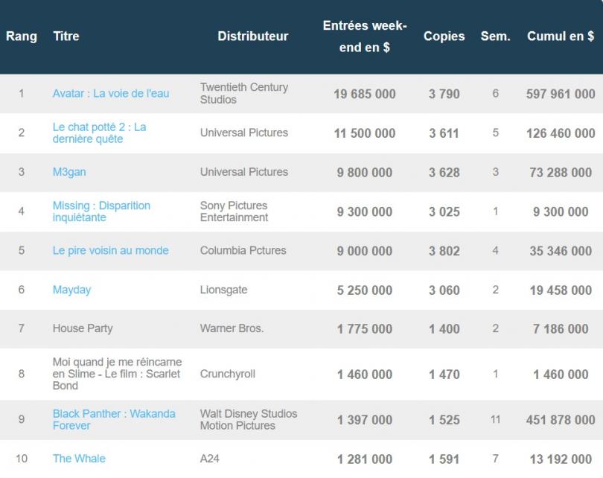Open Le pire voisin au monde link
The height and width of the screenshot is (478, 603).
pos(110,250)
